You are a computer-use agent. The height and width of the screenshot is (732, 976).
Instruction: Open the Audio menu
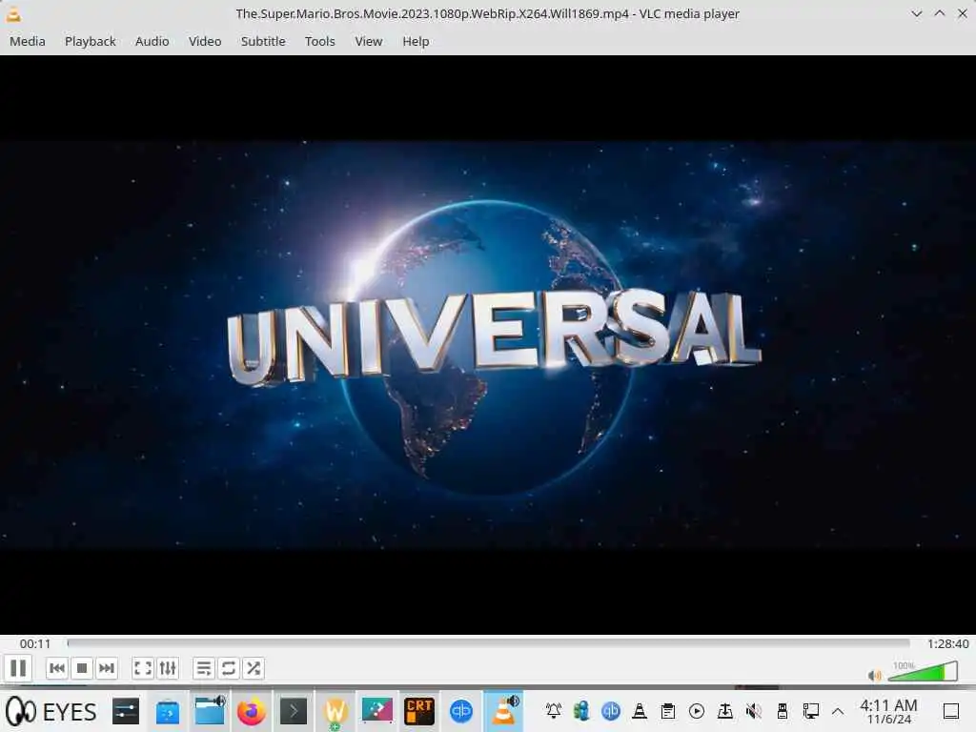[152, 41]
